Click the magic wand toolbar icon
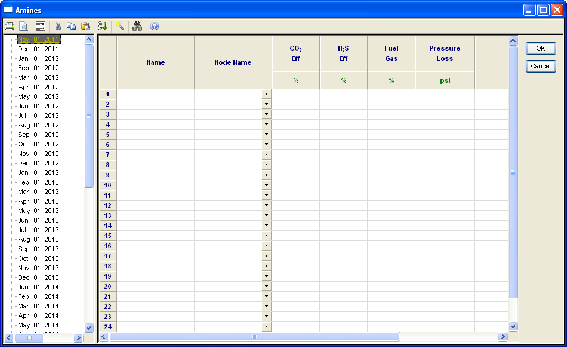The image size is (567, 347). tap(120, 26)
